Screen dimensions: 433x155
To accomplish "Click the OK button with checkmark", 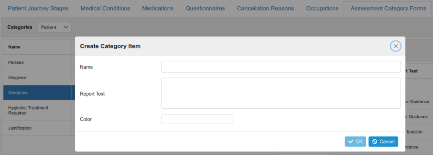I will click(x=355, y=142).
